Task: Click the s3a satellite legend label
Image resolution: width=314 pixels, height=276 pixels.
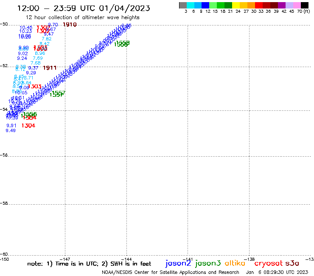Action: pyautogui.click(x=292, y=263)
